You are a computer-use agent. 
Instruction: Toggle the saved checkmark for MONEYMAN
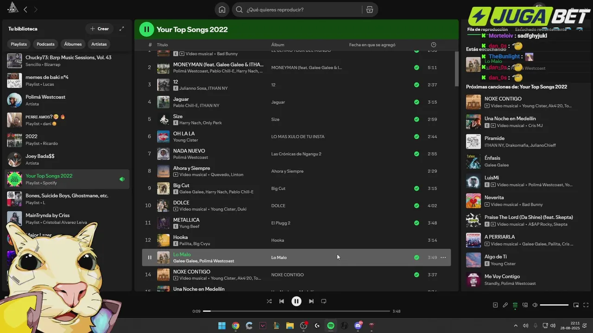pyautogui.click(x=416, y=68)
